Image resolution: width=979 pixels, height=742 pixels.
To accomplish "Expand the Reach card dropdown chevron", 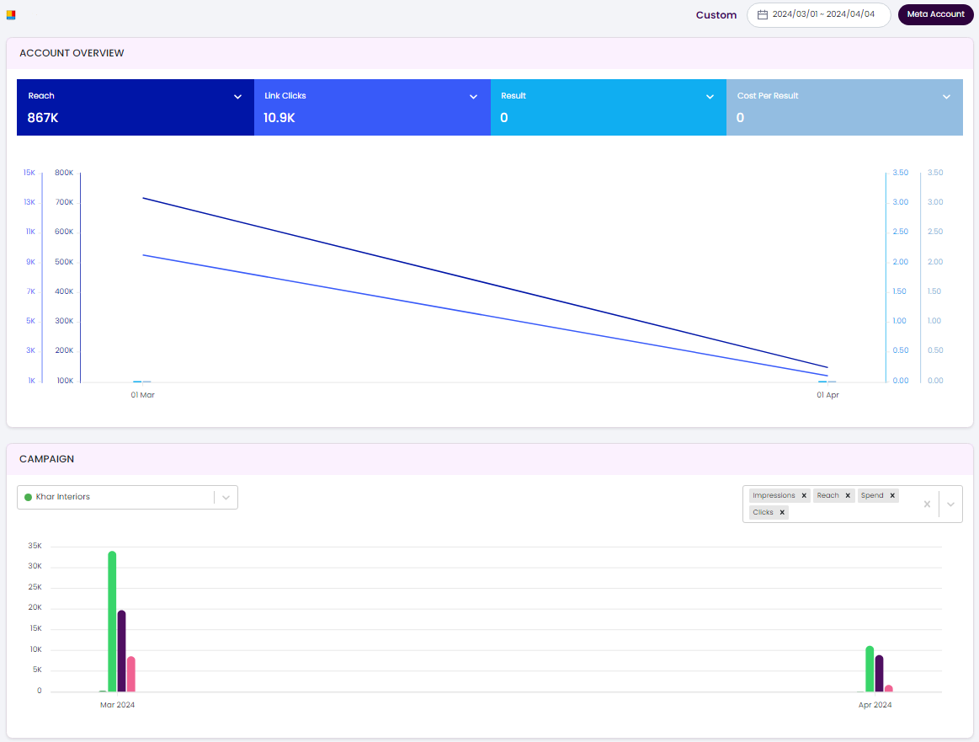I will point(237,96).
